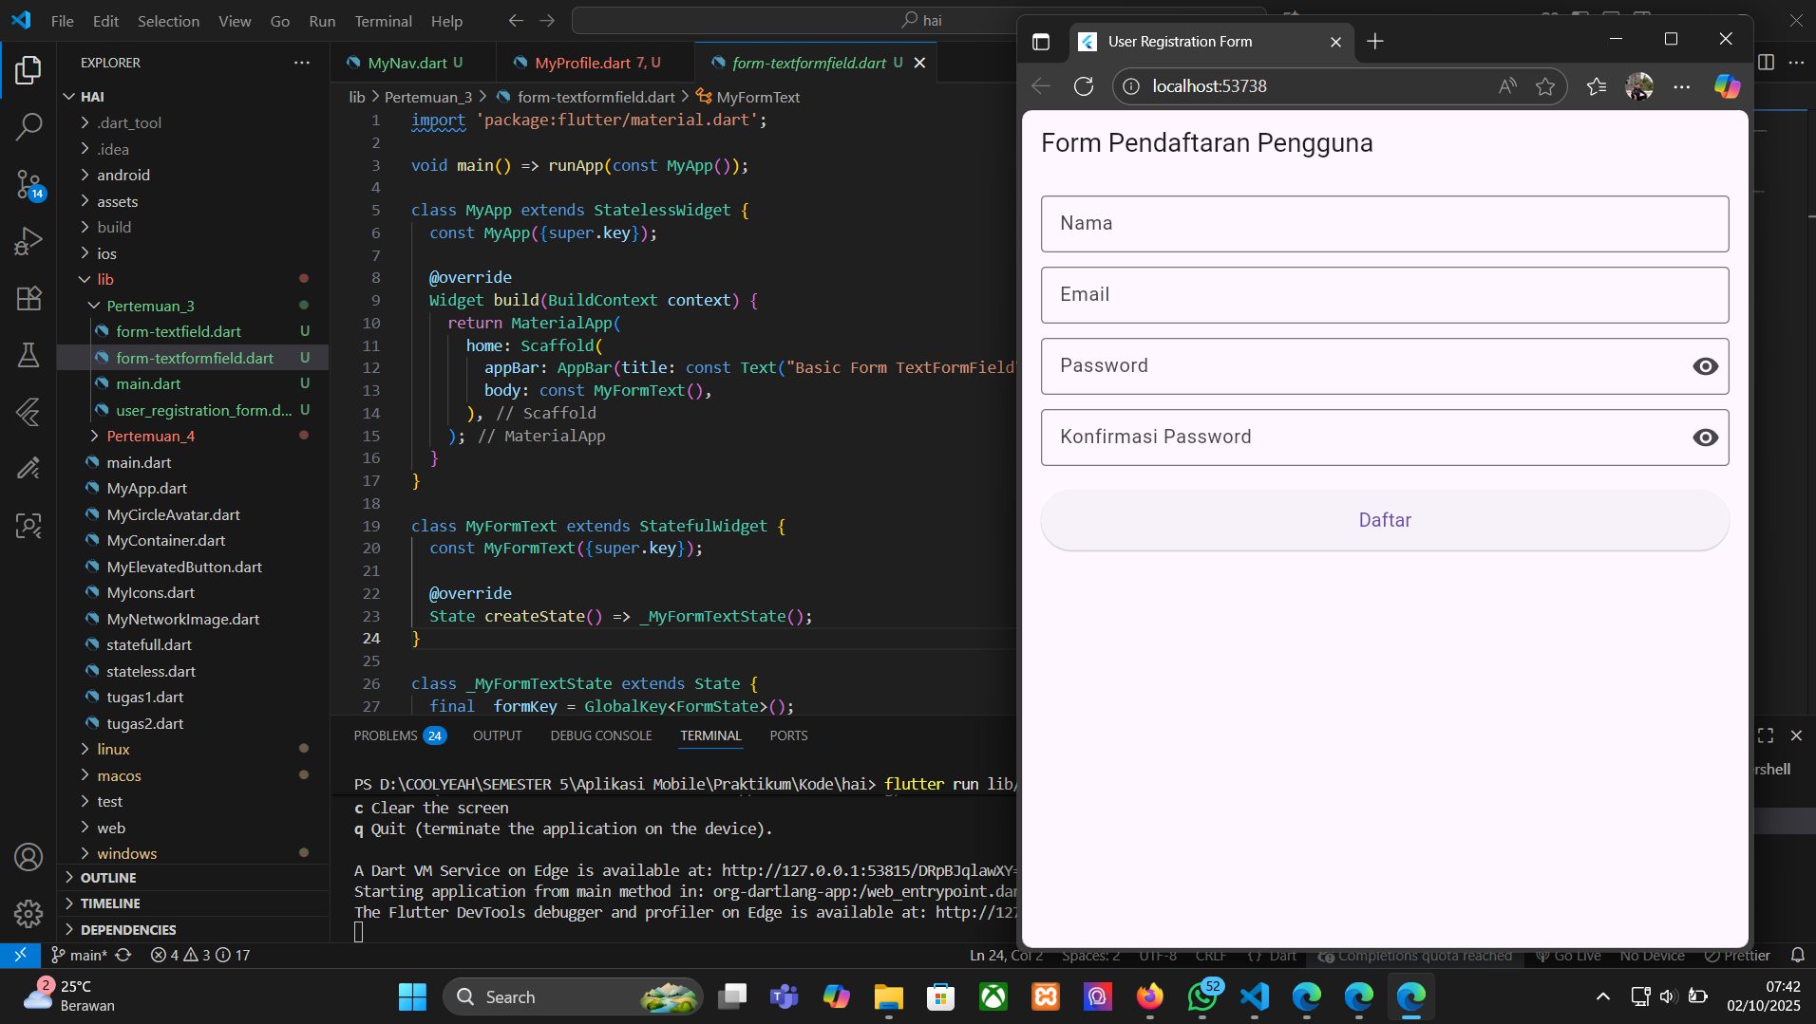1816x1024 pixels.
Task: Open the Copilot icon in Edge
Action: (1727, 86)
